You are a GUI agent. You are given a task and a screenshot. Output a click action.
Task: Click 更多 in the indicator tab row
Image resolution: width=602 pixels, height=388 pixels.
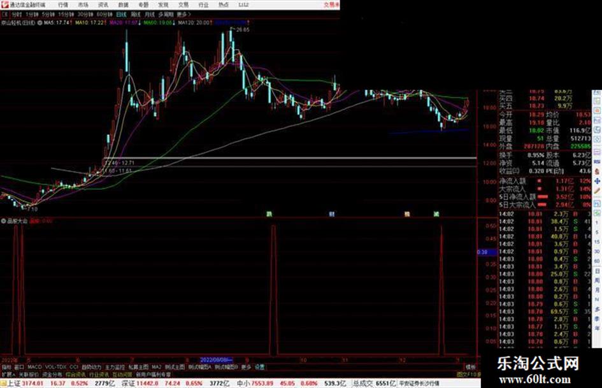(246, 367)
